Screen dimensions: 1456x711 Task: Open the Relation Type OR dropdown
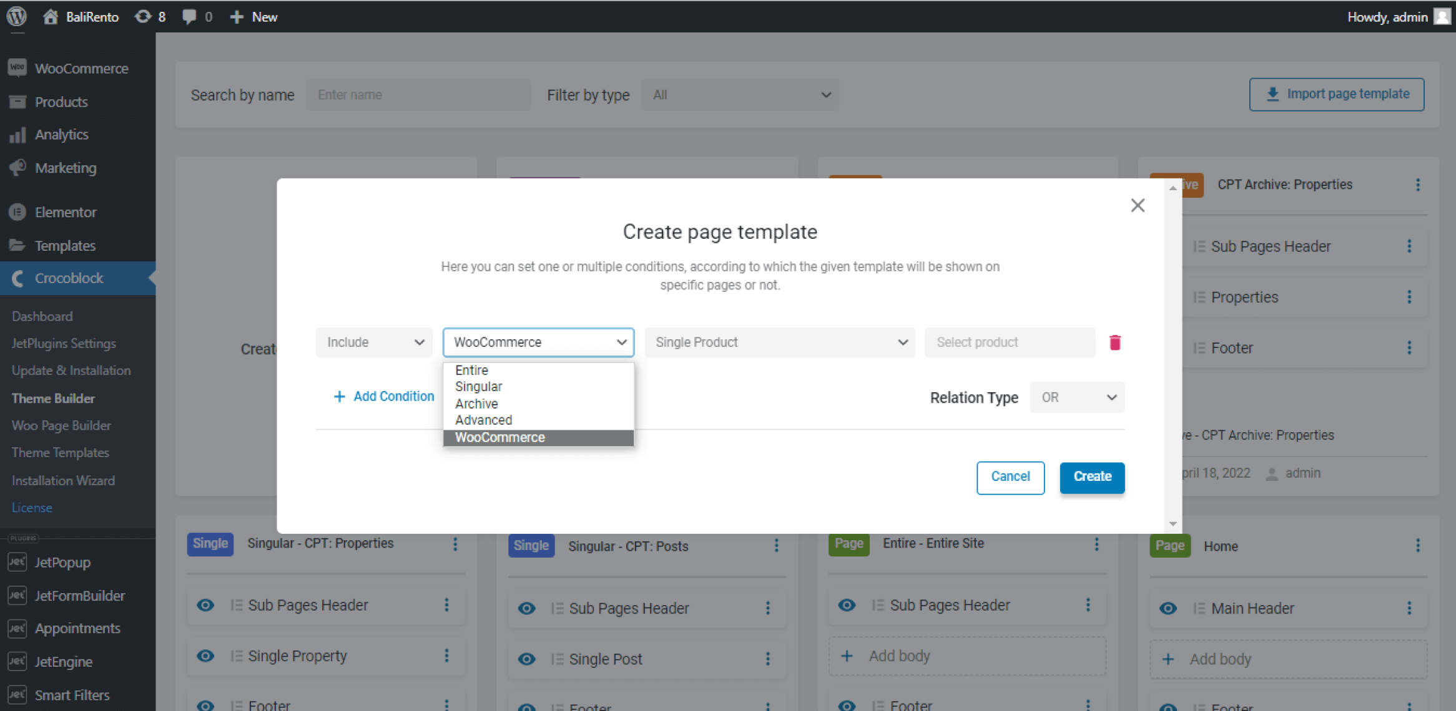point(1077,397)
